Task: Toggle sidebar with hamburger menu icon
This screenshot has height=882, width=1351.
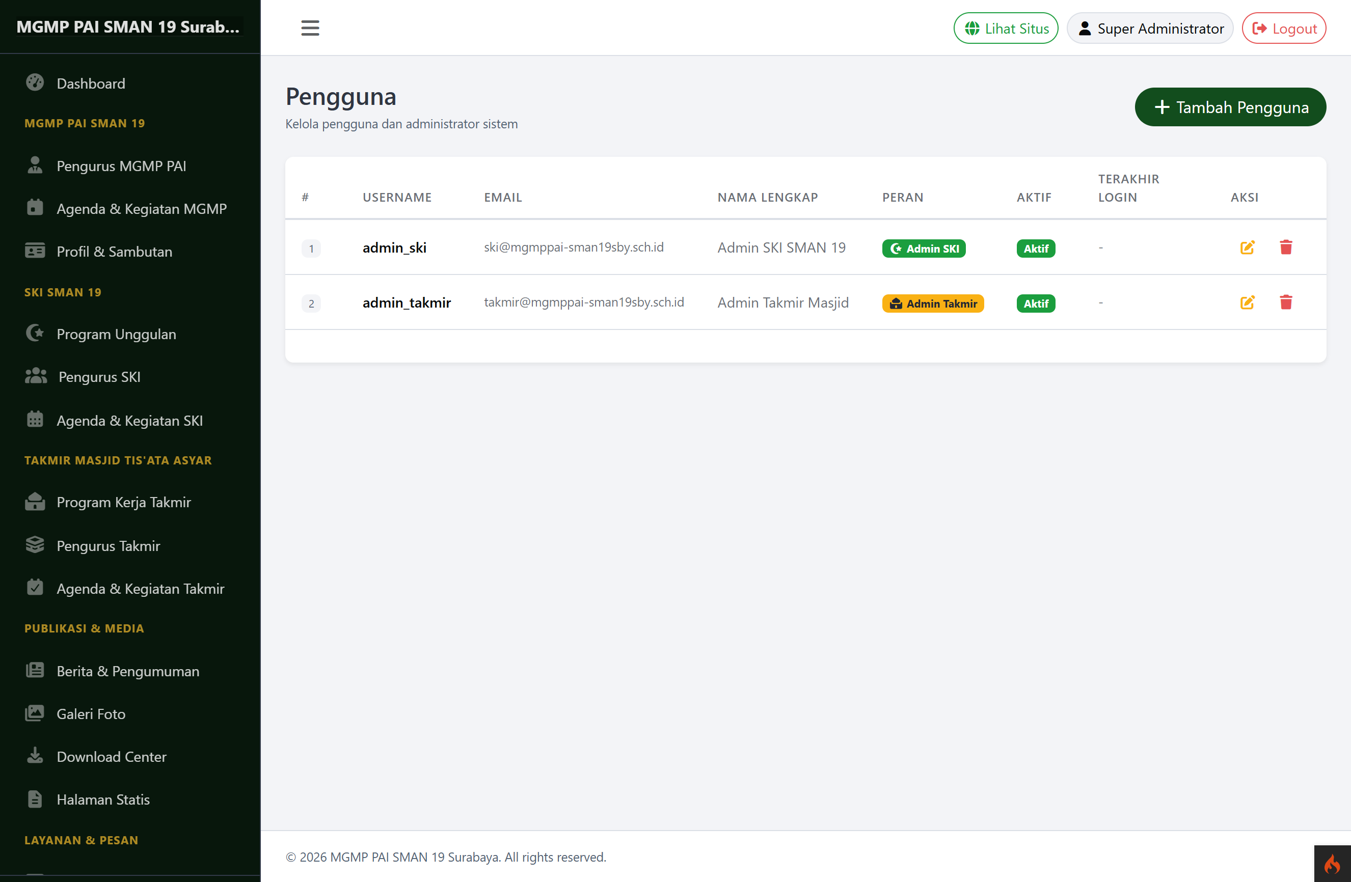Action: [x=310, y=28]
